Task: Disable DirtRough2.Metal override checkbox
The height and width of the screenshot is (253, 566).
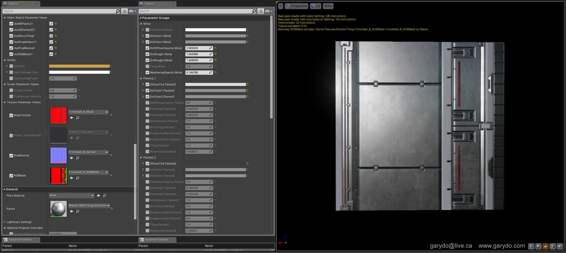Action: [147, 60]
